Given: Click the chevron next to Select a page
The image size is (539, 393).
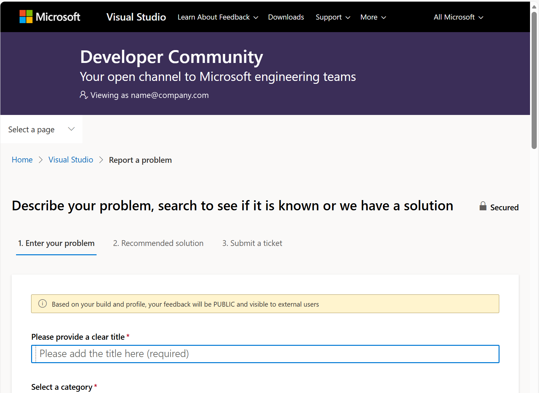Looking at the screenshot, I should (71, 129).
